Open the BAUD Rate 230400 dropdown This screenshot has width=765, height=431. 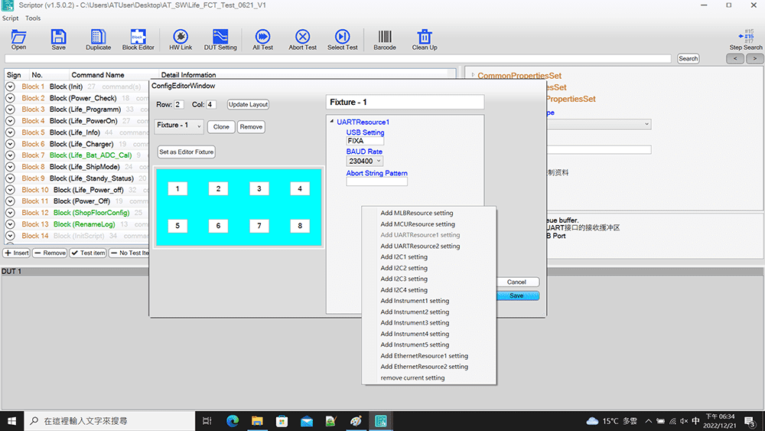[x=364, y=161]
